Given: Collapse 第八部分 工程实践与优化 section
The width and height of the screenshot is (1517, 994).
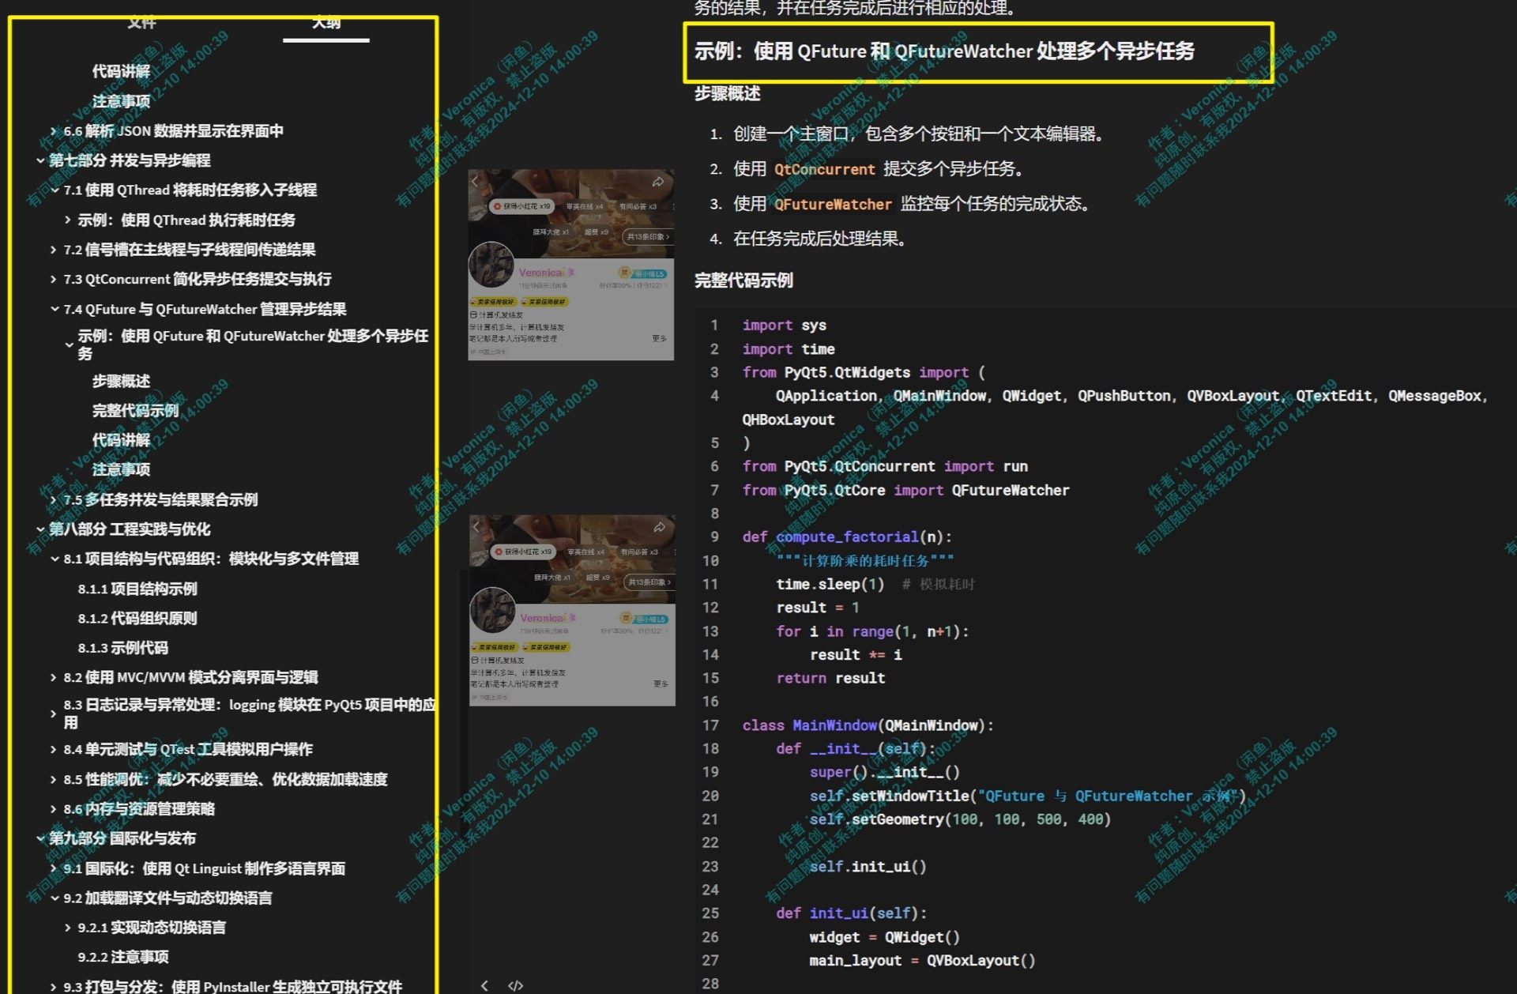Looking at the screenshot, I should click(40, 529).
